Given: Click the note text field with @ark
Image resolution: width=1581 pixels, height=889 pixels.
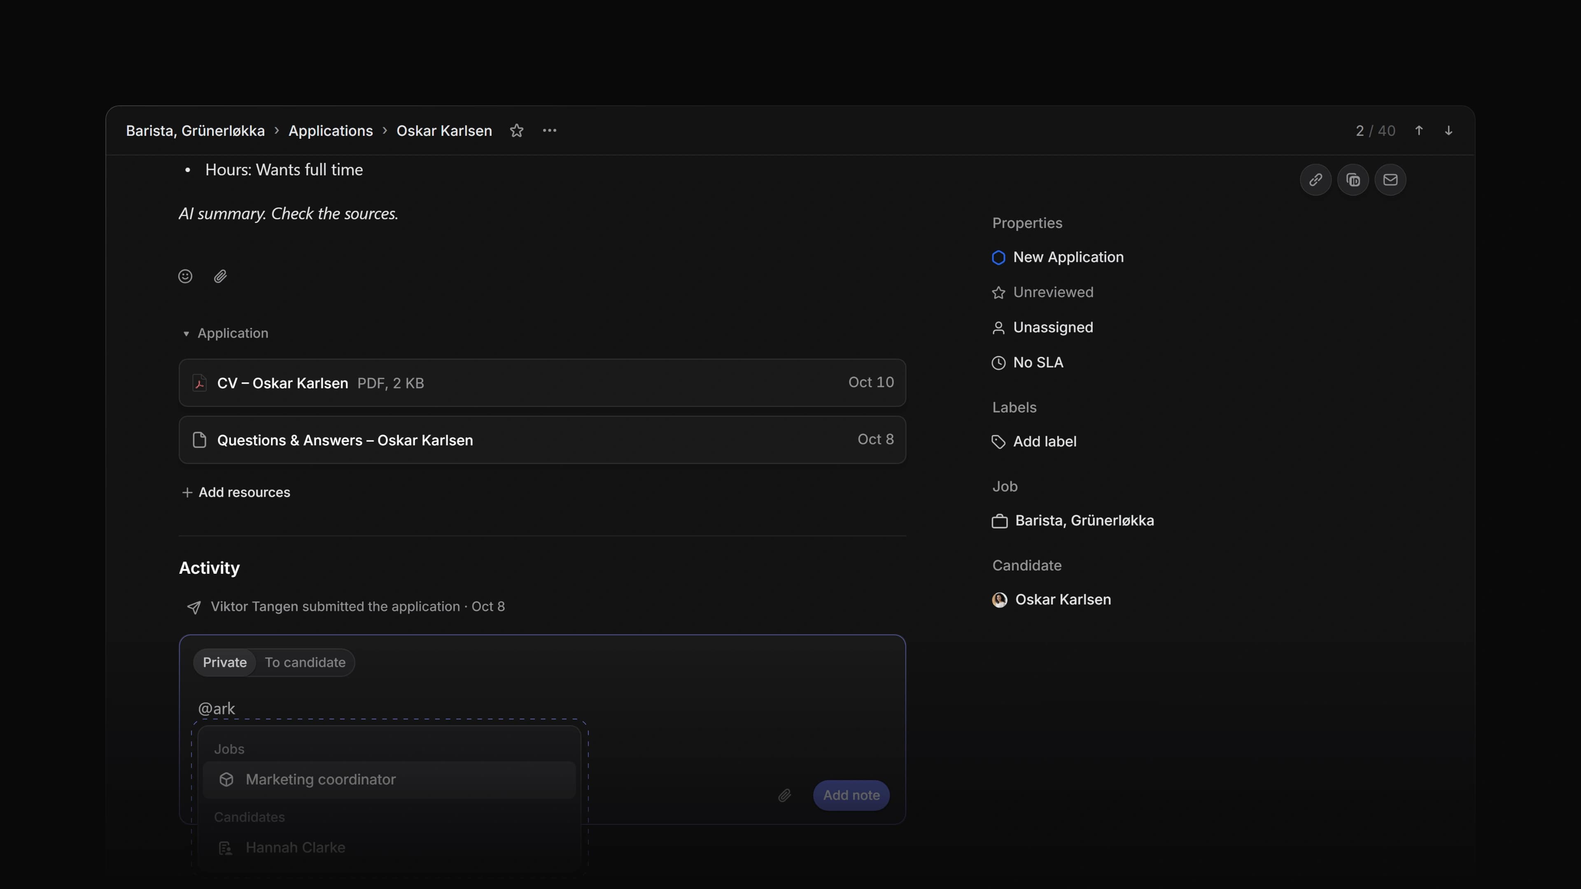Looking at the screenshot, I should tap(543, 709).
